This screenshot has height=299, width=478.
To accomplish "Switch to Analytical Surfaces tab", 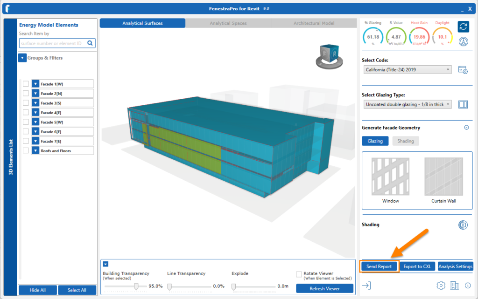I will coord(142,23).
